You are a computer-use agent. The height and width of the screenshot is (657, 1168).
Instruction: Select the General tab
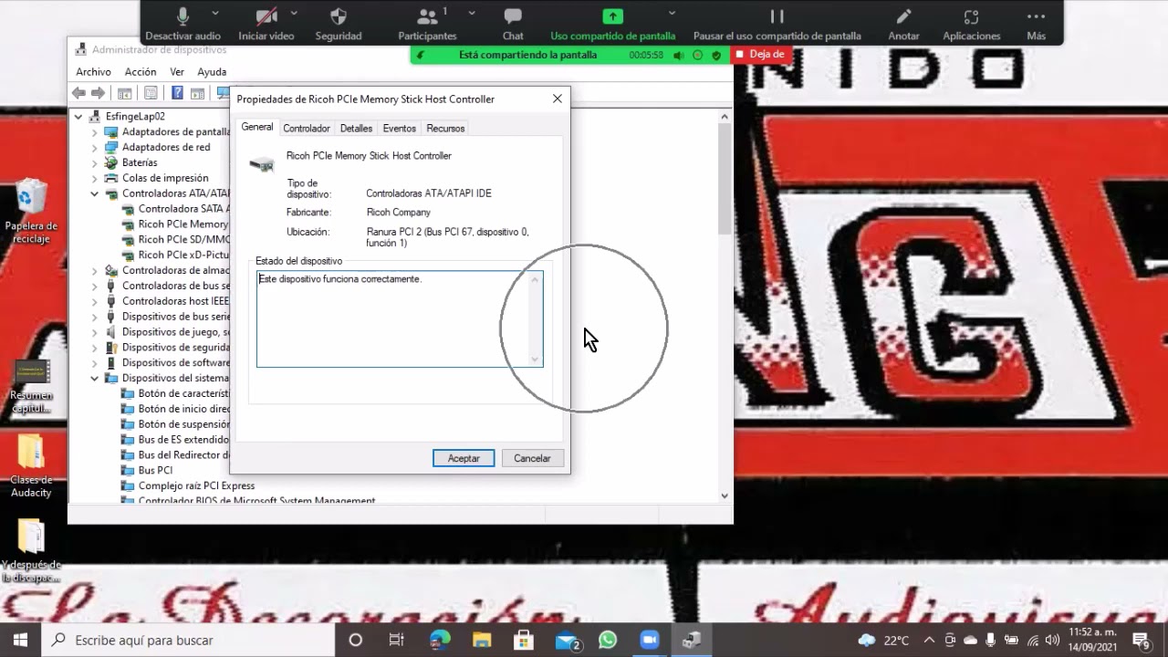click(256, 128)
